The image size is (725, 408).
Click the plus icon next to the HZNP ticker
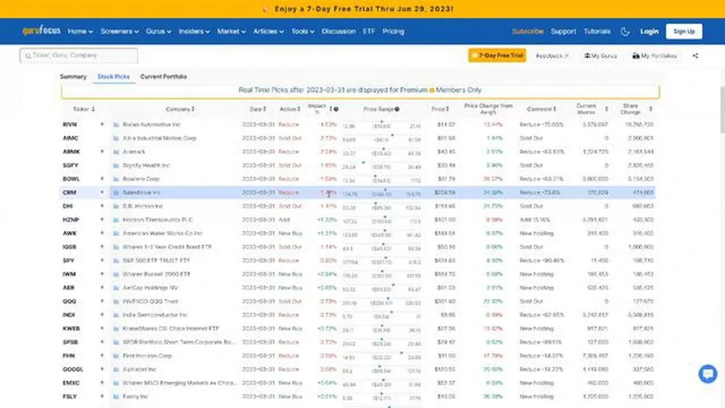[102, 220]
